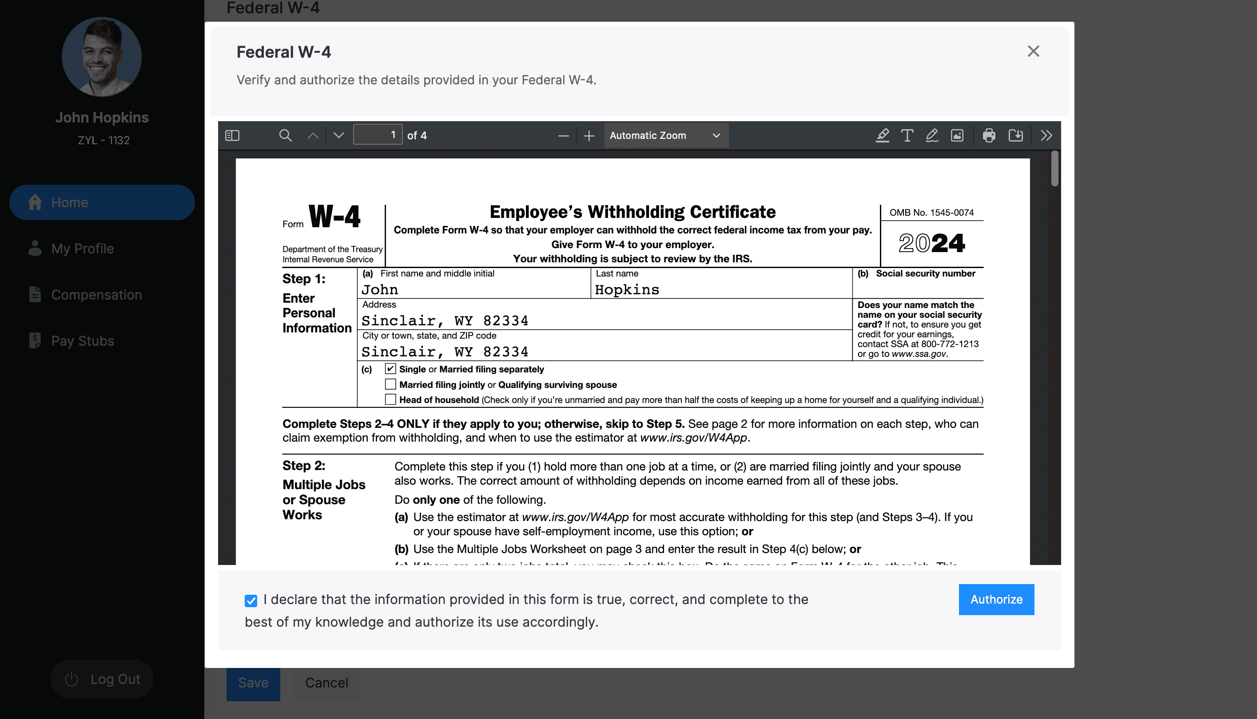1257x719 pixels.
Task: Select the highlight annotation icon
Action: (882, 135)
